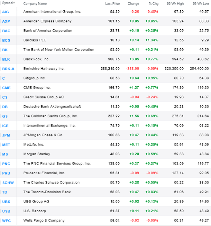211x226 pixels.
Task: Select The PNC Financial Services Group, Inc.
Action: pos(57,164)
